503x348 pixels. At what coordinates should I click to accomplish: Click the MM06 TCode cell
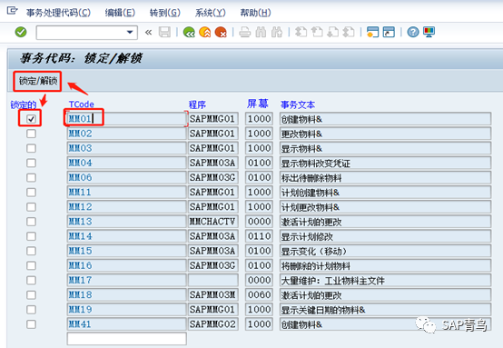pos(126,177)
